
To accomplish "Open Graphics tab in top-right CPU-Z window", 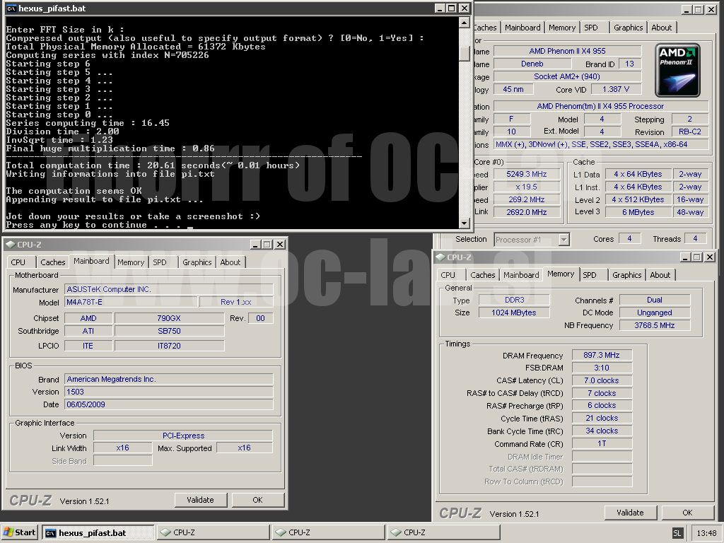I will [x=629, y=28].
